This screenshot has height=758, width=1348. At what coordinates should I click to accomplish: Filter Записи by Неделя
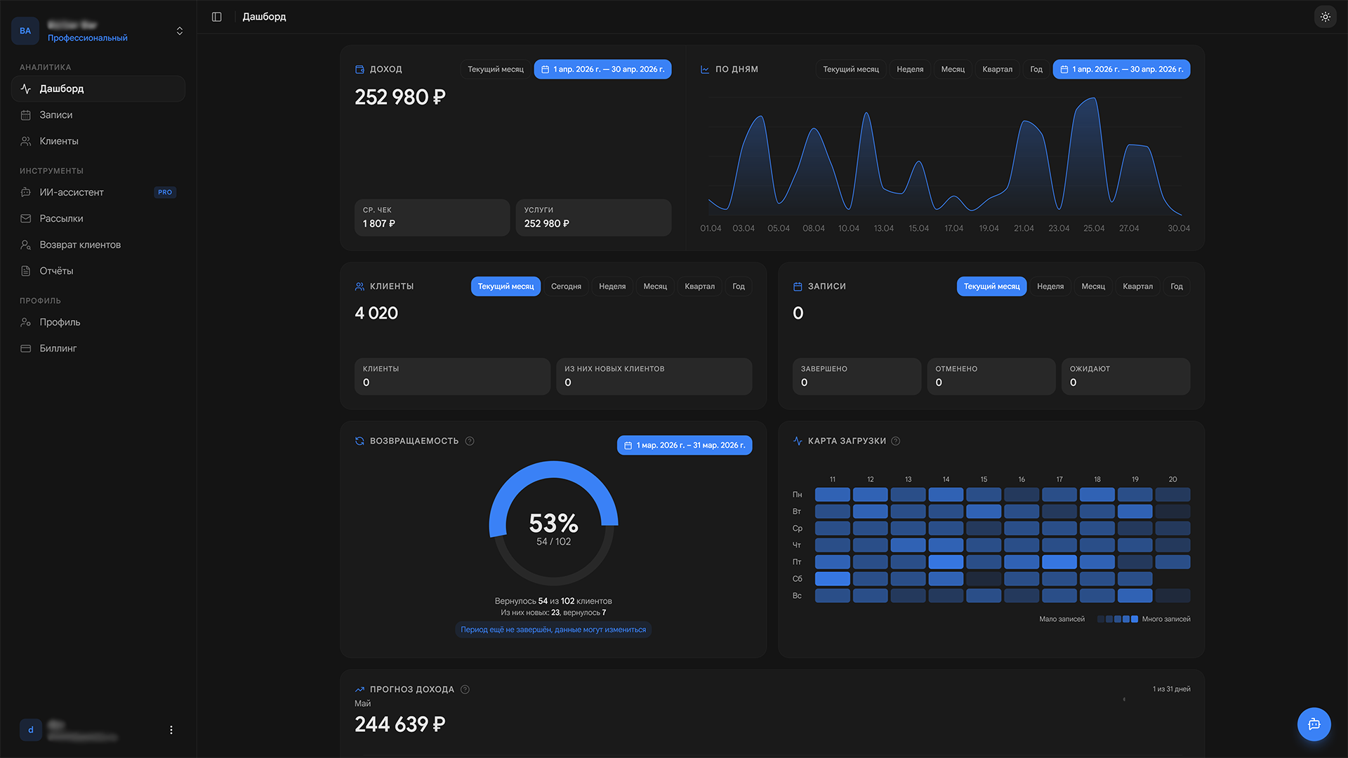coord(1050,286)
